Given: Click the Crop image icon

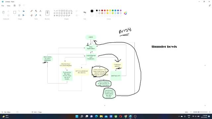Looking at the screenshot, I should click(19, 11).
